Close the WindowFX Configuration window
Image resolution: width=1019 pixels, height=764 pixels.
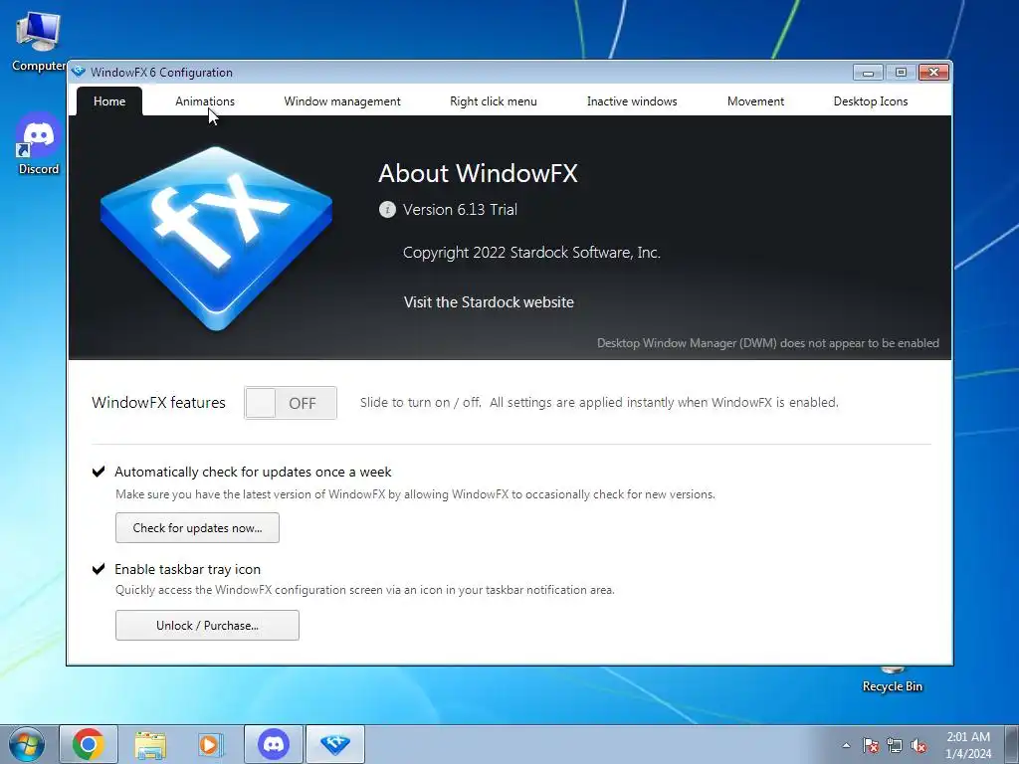tap(933, 72)
